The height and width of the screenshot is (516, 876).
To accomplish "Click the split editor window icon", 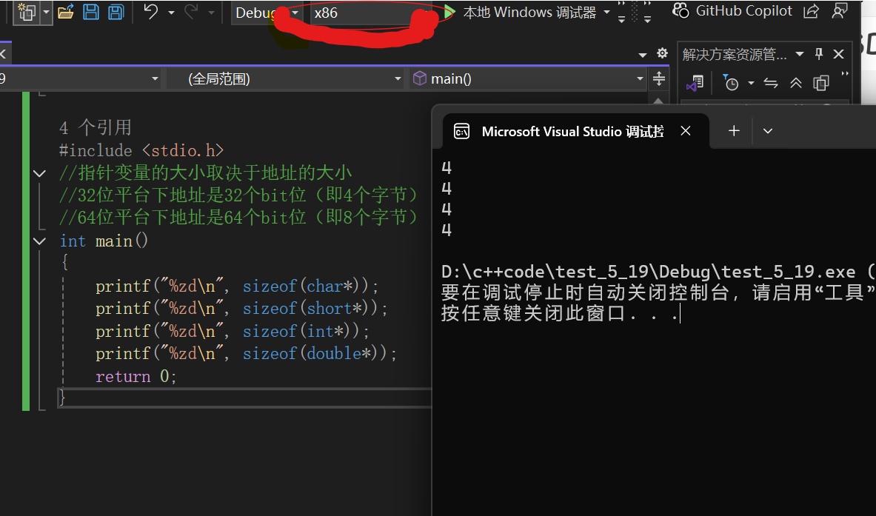I will [x=659, y=78].
